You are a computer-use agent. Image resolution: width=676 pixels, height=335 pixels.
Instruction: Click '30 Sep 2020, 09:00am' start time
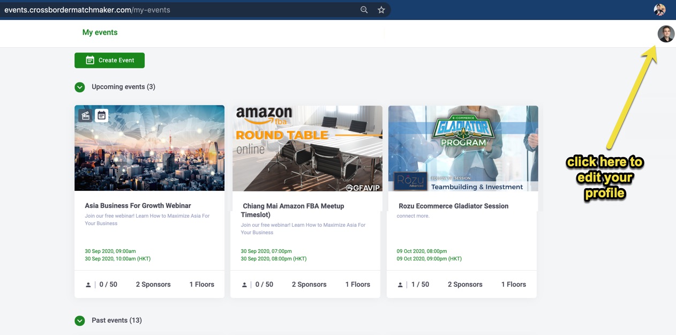point(110,251)
